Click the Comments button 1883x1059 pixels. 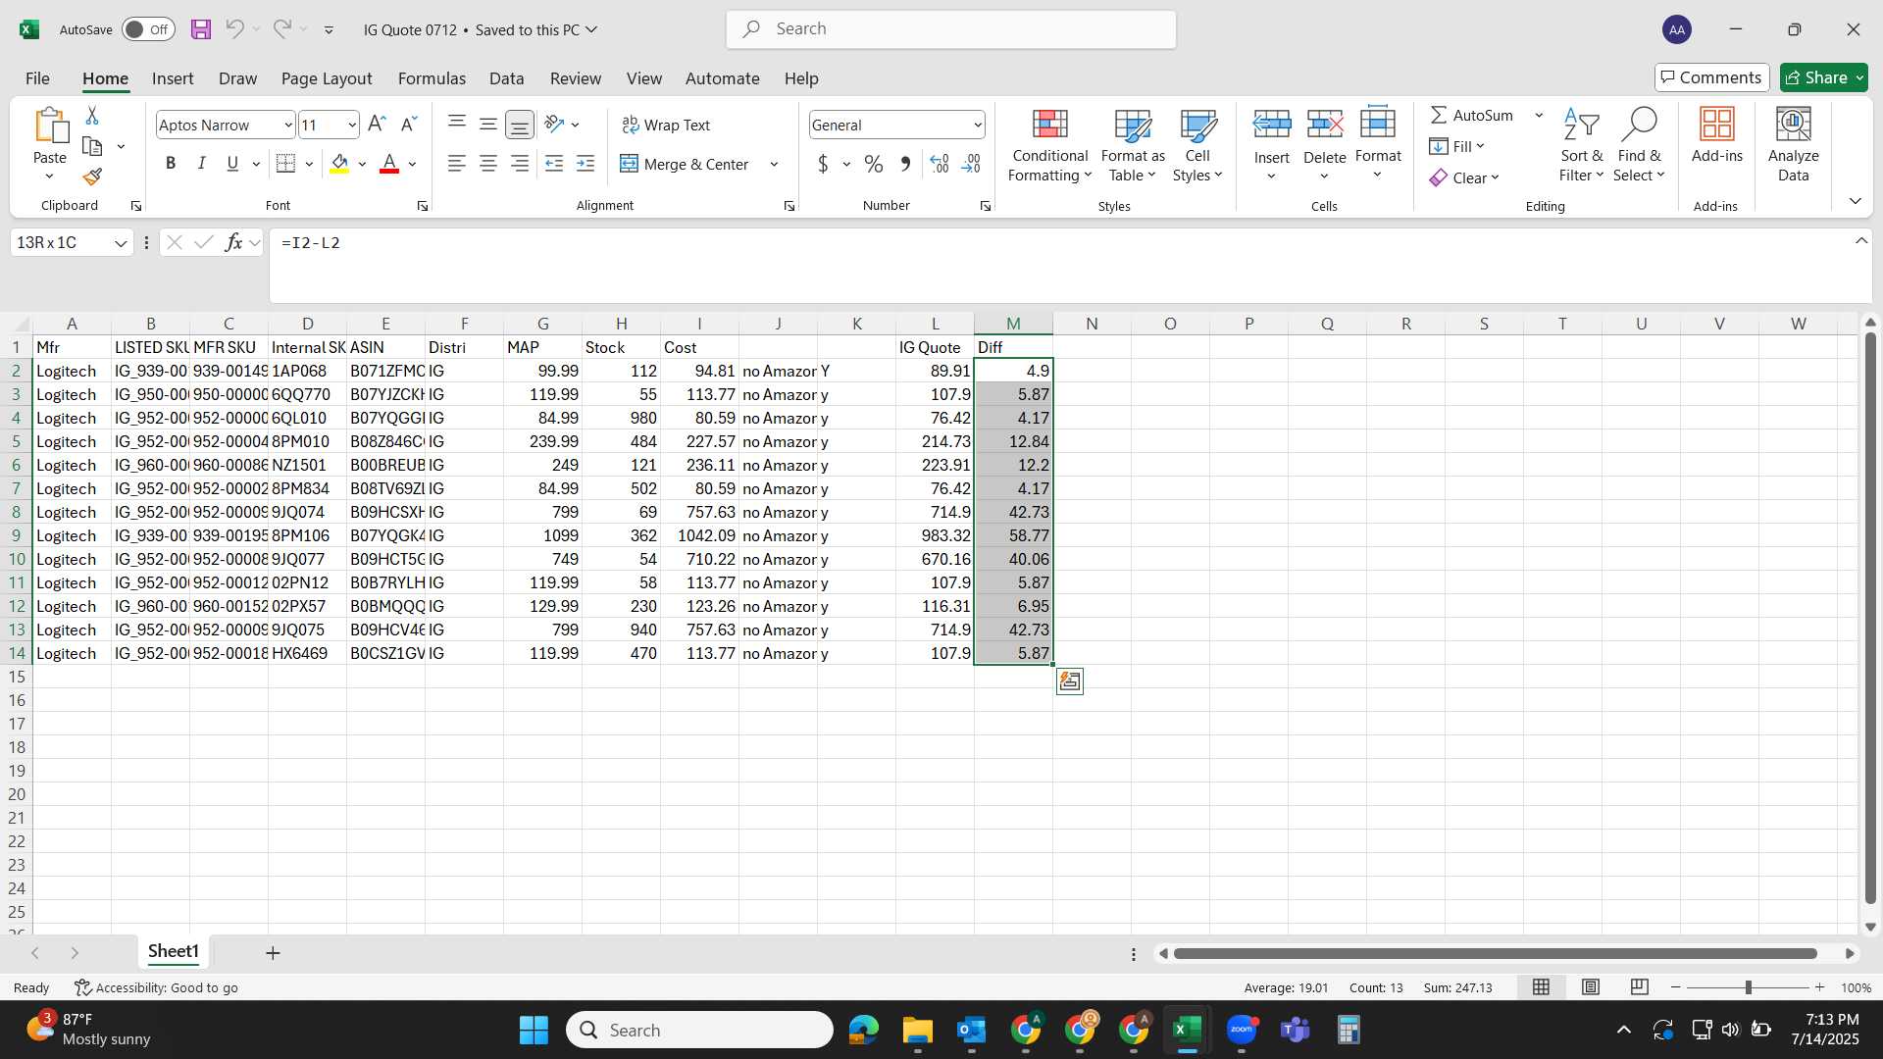point(1711,77)
